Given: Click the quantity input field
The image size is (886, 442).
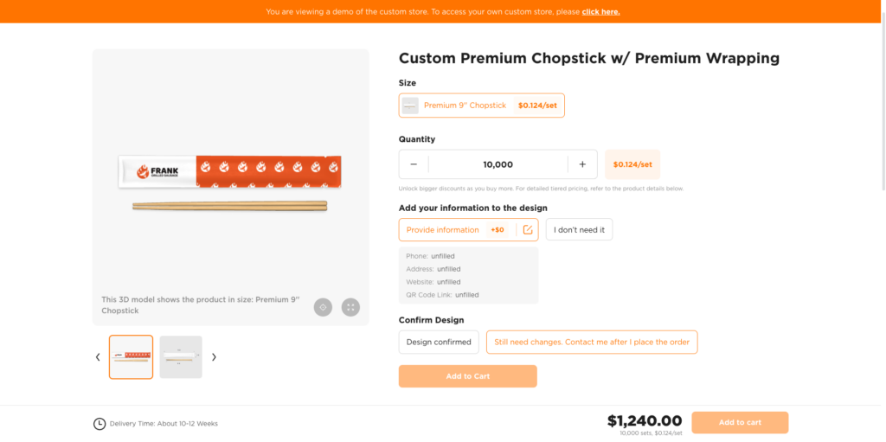Looking at the screenshot, I should [498, 164].
